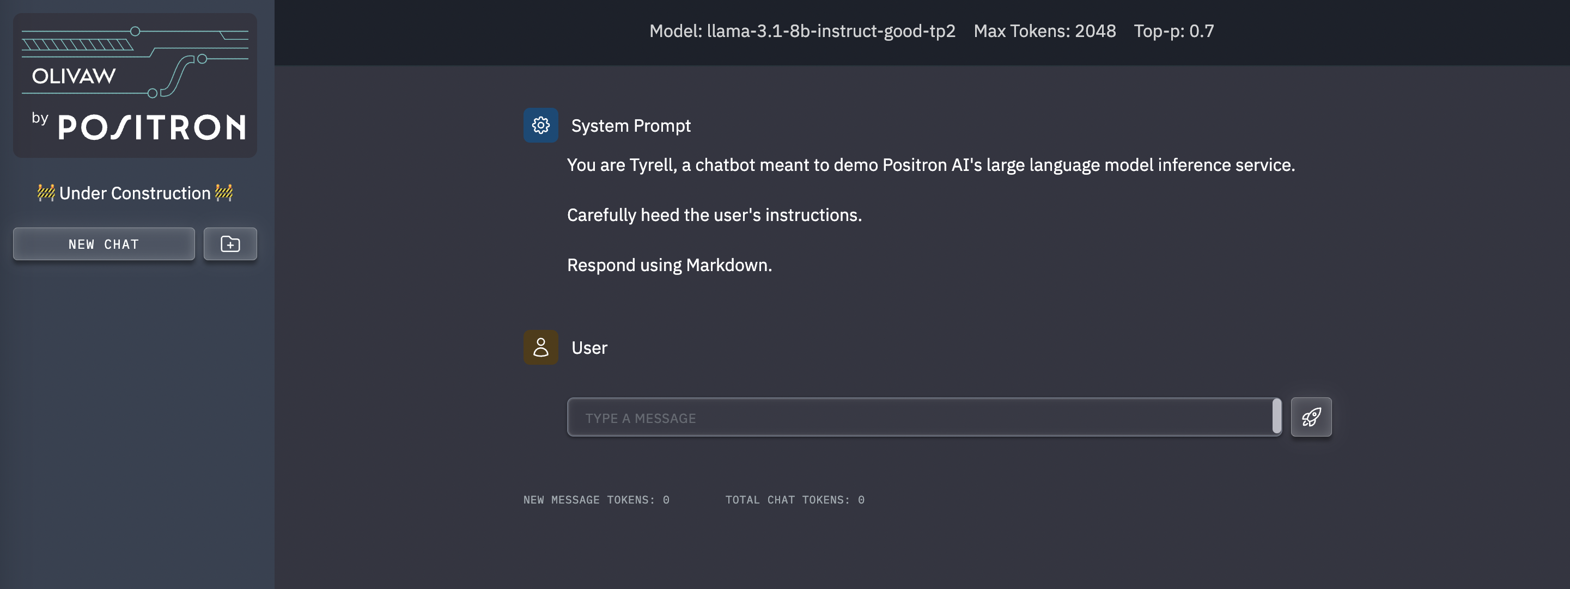The image size is (1570, 589).
Task: Open the Max Tokens 2048 setting
Action: click(x=1045, y=31)
